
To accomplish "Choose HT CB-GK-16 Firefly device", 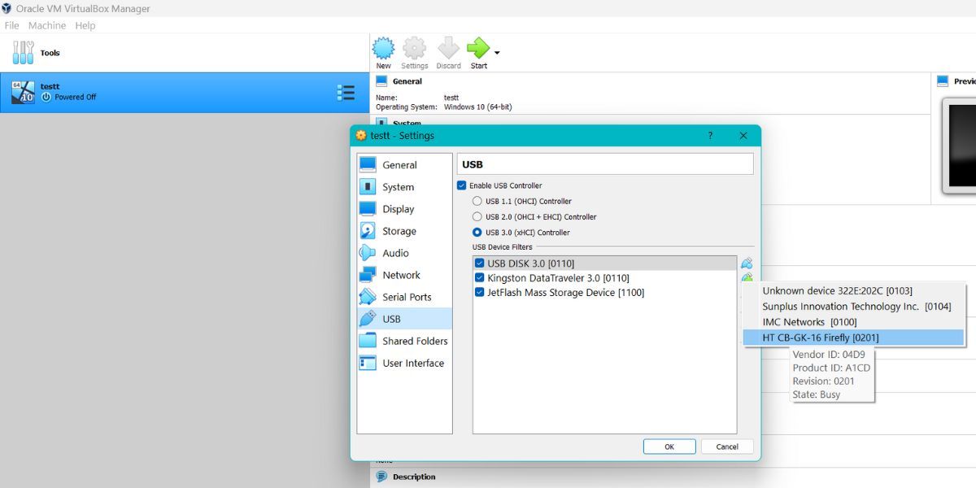I will [854, 338].
